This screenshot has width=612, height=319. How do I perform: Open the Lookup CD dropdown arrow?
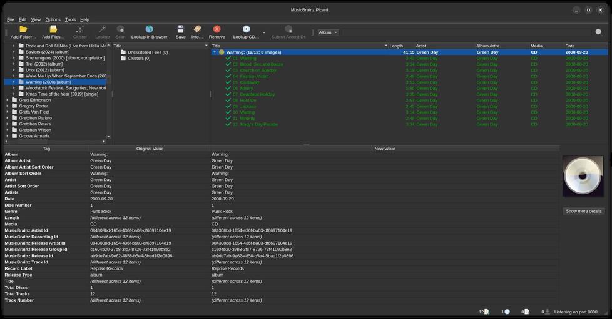264,32
